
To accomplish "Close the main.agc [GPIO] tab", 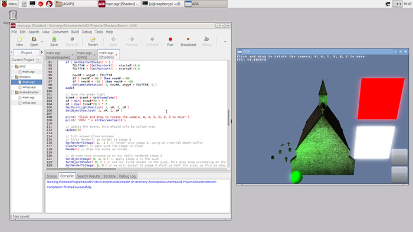I will click(x=94, y=55).
